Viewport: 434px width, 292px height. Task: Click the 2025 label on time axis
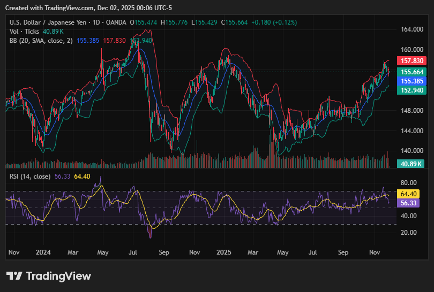pyautogui.click(x=223, y=251)
